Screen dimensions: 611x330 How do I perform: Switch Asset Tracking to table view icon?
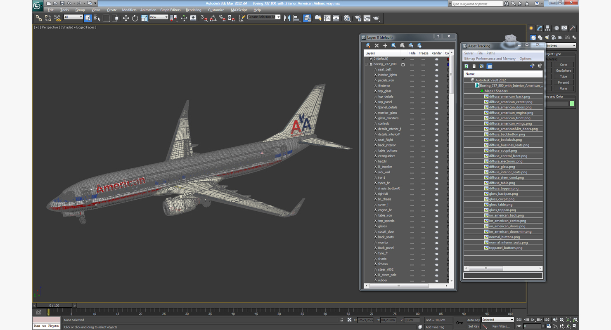pyautogui.click(x=489, y=66)
